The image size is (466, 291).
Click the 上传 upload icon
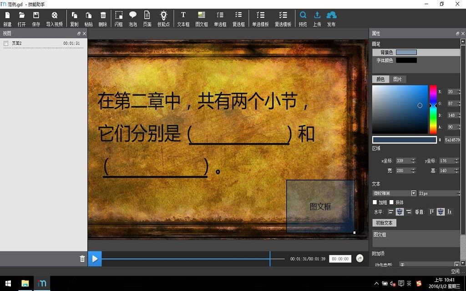(317, 19)
